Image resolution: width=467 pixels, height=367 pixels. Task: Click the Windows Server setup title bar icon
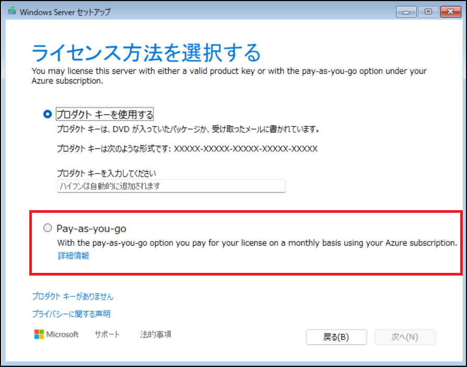tap(11, 10)
